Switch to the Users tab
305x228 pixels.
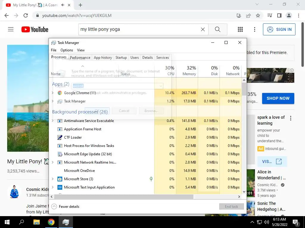coord(135,58)
